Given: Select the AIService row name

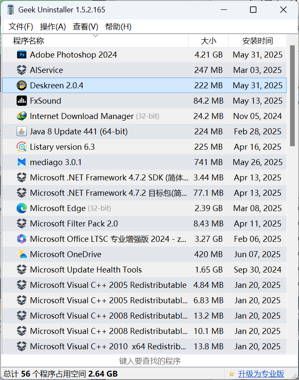Looking at the screenshot, I should [46, 70].
